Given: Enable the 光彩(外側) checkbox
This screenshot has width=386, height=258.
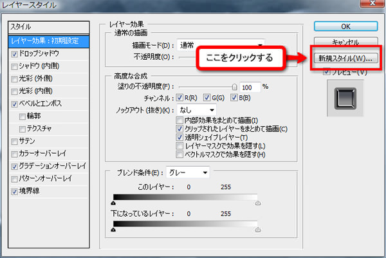Looking at the screenshot, I should point(15,79).
